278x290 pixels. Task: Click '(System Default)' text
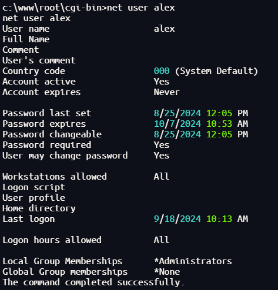point(216,71)
